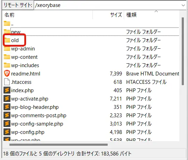Click the 3,013 size of wp-config-sample.php

(116, 124)
